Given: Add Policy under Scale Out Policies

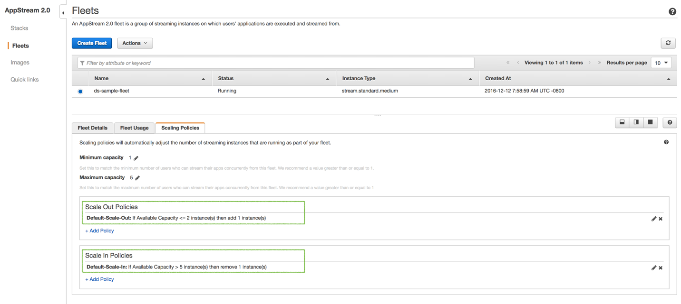Looking at the screenshot, I should [99, 231].
